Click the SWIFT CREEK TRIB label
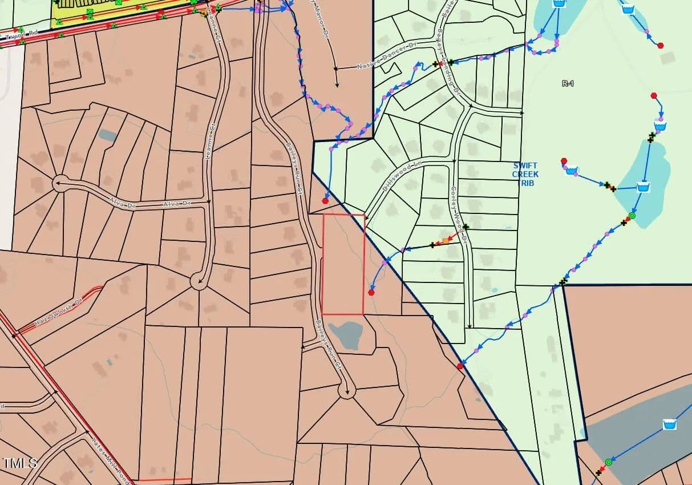The image size is (692, 485). [x=525, y=174]
